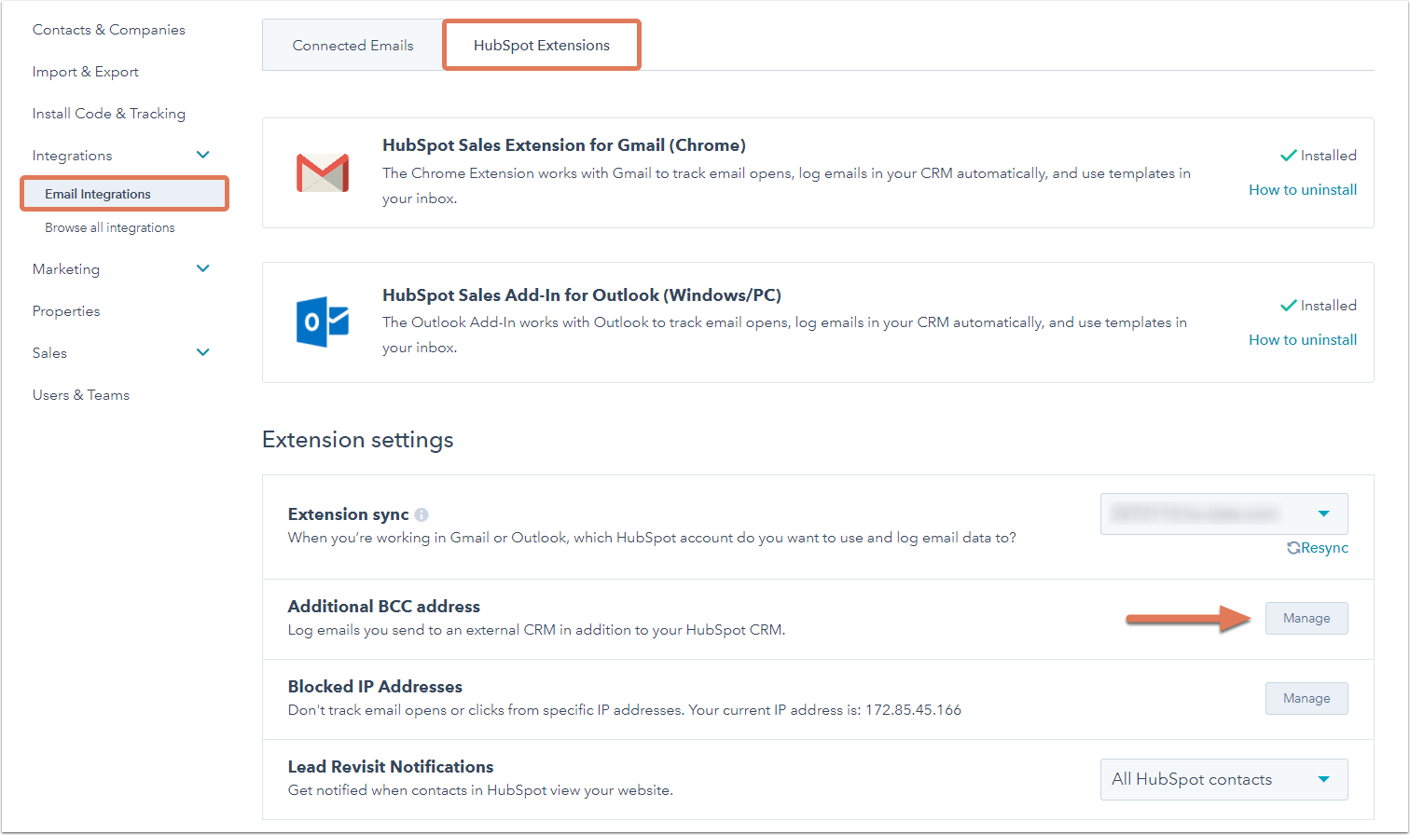The height and width of the screenshot is (835, 1410).
Task: Click the Gmail envelope icon
Action: [323, 172]
